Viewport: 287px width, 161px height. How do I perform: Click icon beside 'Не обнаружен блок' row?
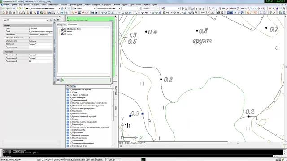click(x=62, y=29)
